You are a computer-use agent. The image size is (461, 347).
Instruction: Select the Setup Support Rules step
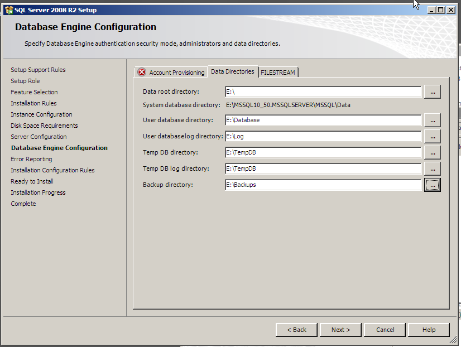pos(38,70)
